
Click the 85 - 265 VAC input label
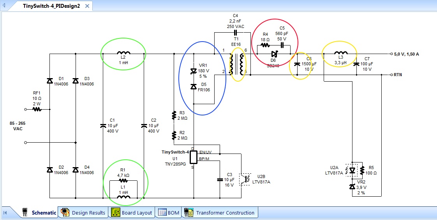(18, 126)
